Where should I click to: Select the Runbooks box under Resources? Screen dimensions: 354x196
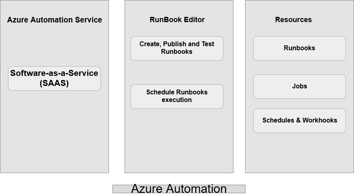point(299,48)
